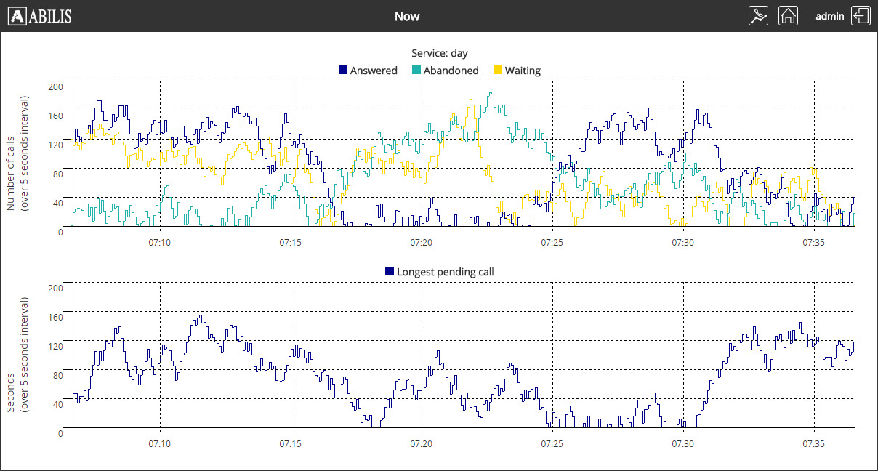Toggle the Answered series legend label
This screenshot has height=471, width=878.
coord(374,71)
